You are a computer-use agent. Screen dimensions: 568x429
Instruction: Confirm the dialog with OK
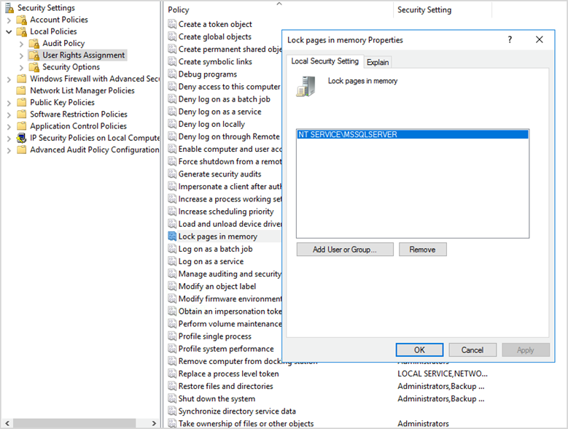coord(419,350)
